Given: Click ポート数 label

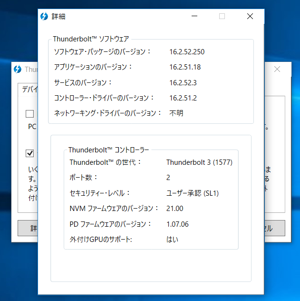Looking at the screenshot, I should point(83,178).
